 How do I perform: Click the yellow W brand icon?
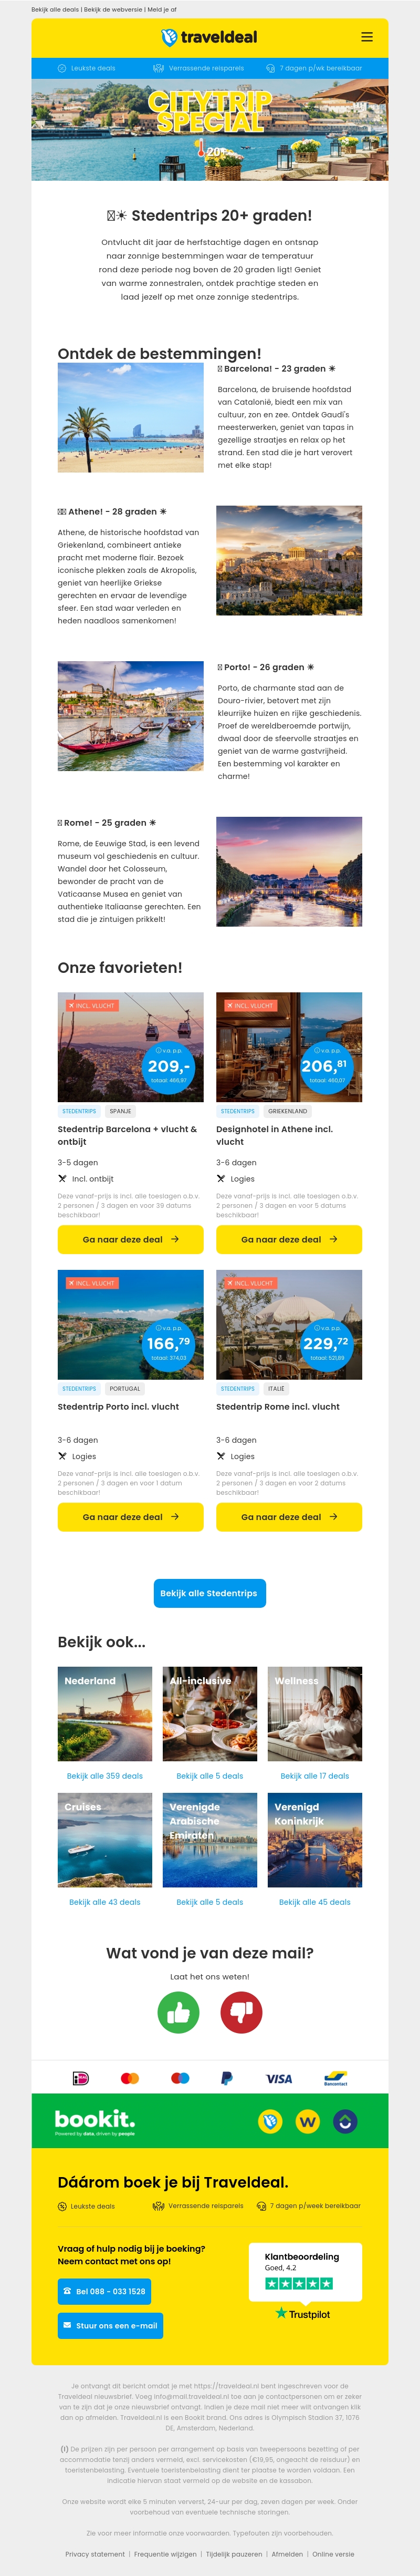(x=307, y=2121)
